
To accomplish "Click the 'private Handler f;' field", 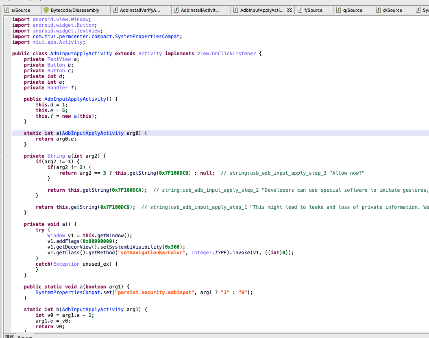I will pyautogui.click(x=50, y=88).
